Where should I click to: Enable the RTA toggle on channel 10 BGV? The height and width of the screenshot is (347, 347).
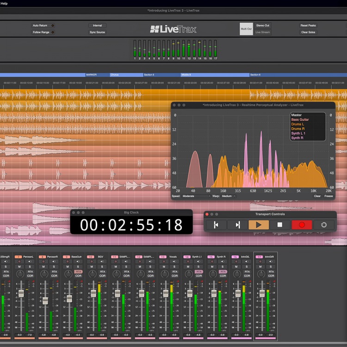click(102, 272)
